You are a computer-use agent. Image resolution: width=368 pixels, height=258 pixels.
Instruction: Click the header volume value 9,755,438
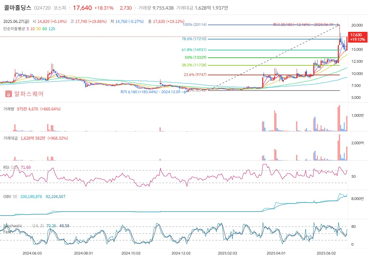[x=163, y=8]
